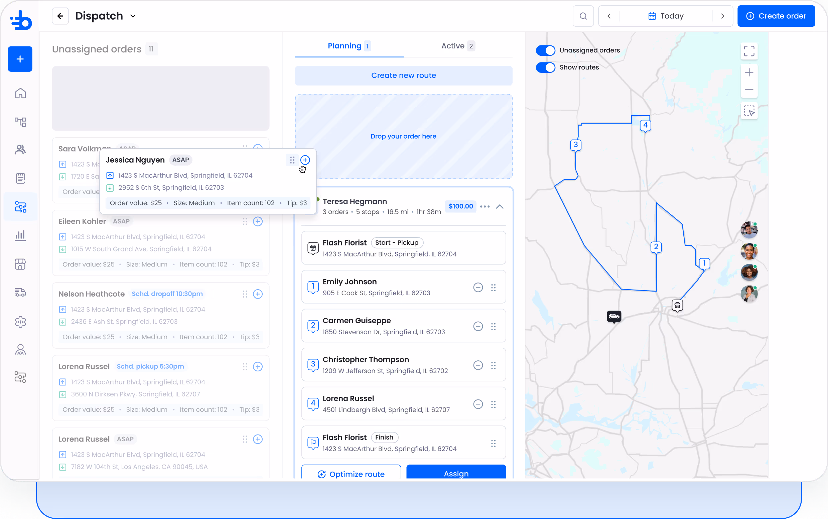Collapse Teresa Hegmann route card
The image size is (828, 519).
pos(500,207)
